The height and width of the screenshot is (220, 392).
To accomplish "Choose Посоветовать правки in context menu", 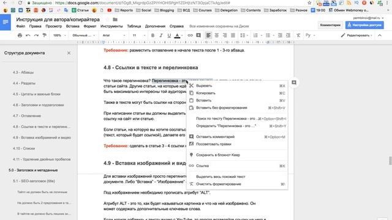I will [237, 144].
